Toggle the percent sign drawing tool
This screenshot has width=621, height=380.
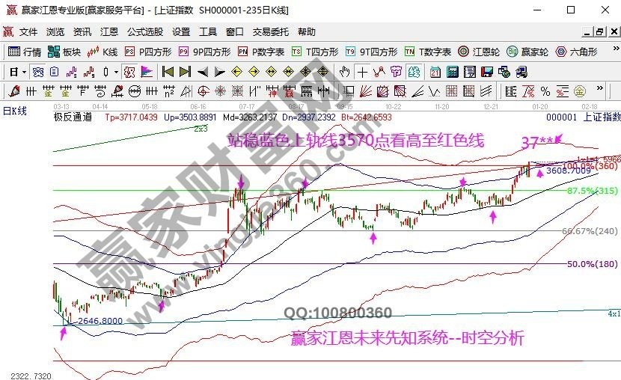(545, 91)
